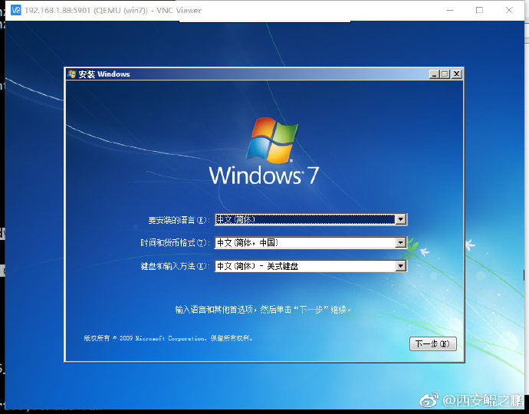Open the keyboard input method dropdown arrow
This screenshot has height=414, width=529.
point(400,266)
